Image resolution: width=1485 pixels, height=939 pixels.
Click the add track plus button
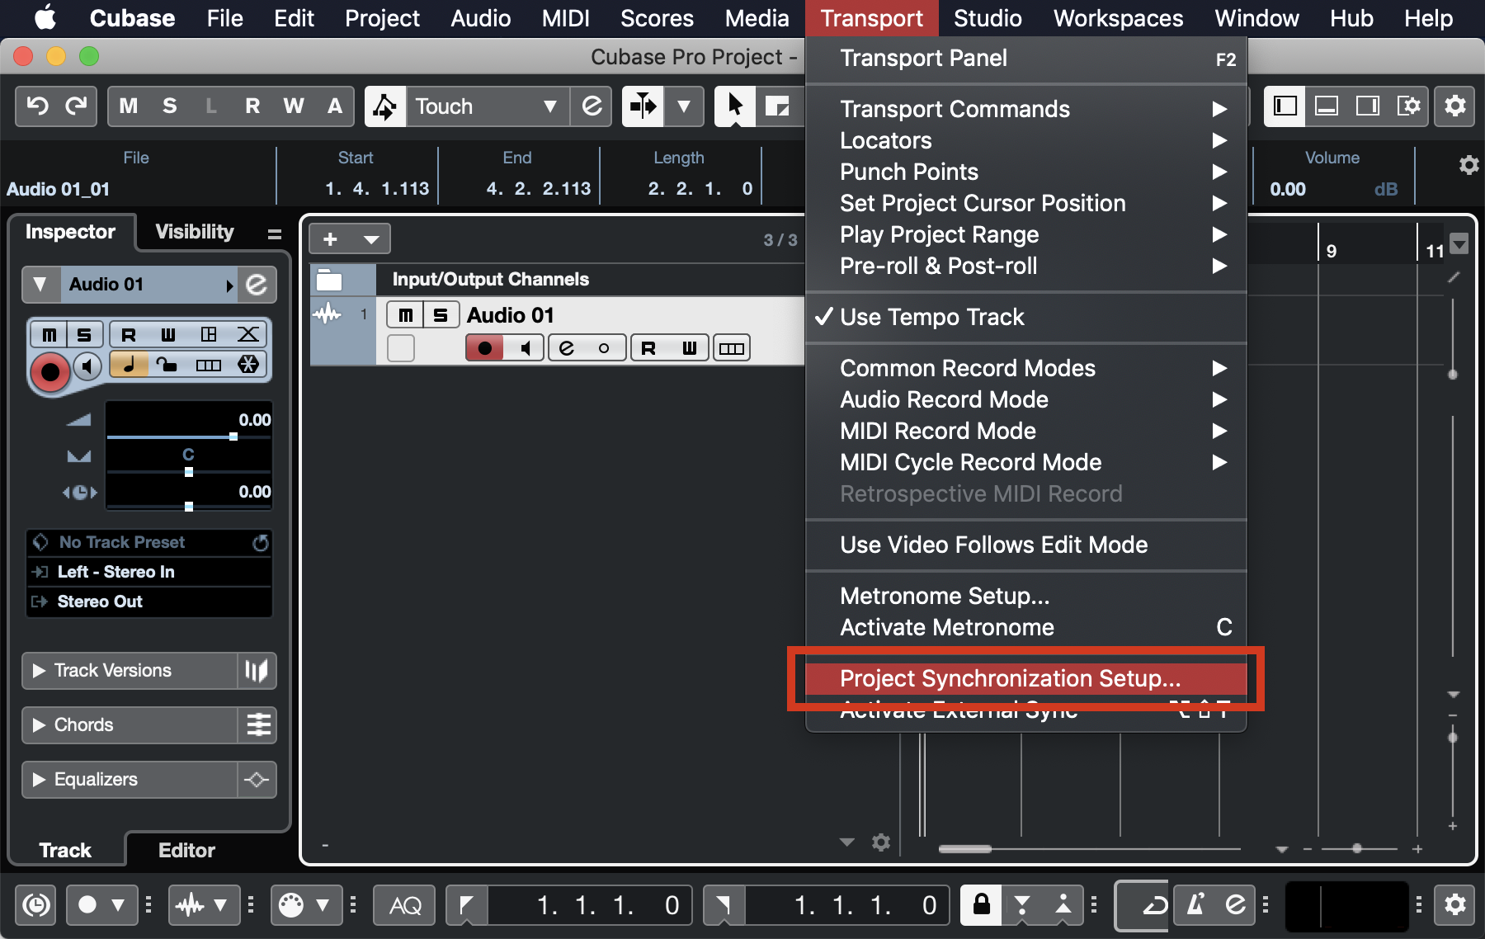[x=330, y=239]
